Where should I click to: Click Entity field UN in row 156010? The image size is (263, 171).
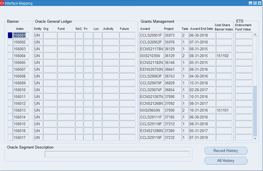(x=38, y=90)
